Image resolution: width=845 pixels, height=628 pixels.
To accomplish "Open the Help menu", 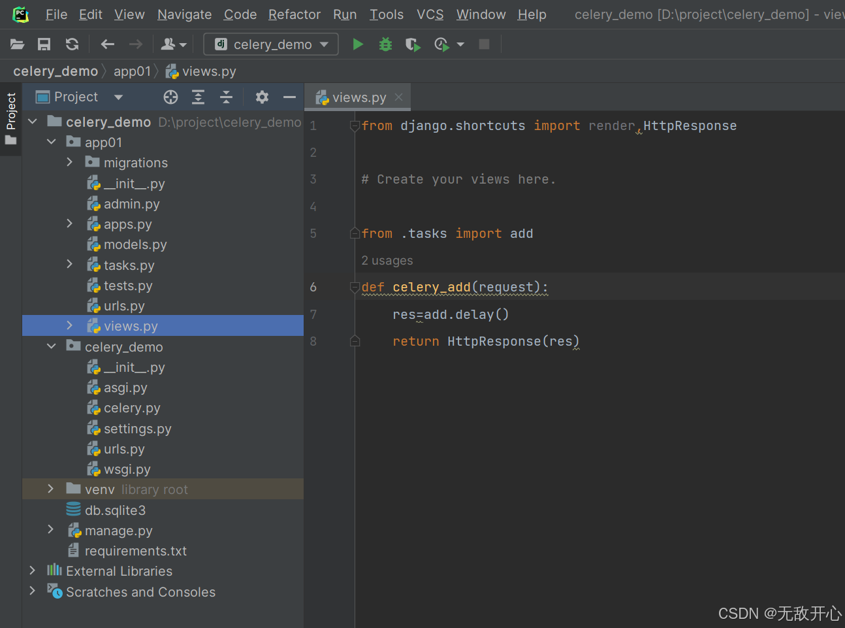I will point(532,14).
